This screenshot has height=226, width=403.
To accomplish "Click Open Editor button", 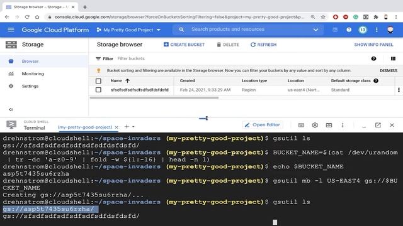I will [x=263, y=125].
